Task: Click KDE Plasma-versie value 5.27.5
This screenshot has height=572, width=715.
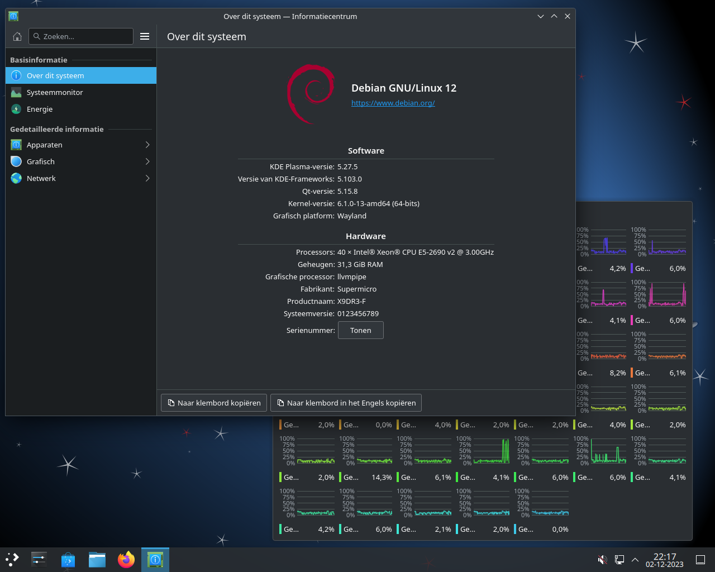Action: point(347,166)
